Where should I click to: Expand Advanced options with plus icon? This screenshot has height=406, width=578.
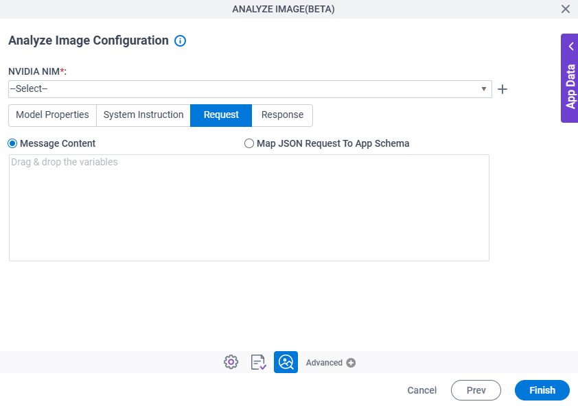351,363
